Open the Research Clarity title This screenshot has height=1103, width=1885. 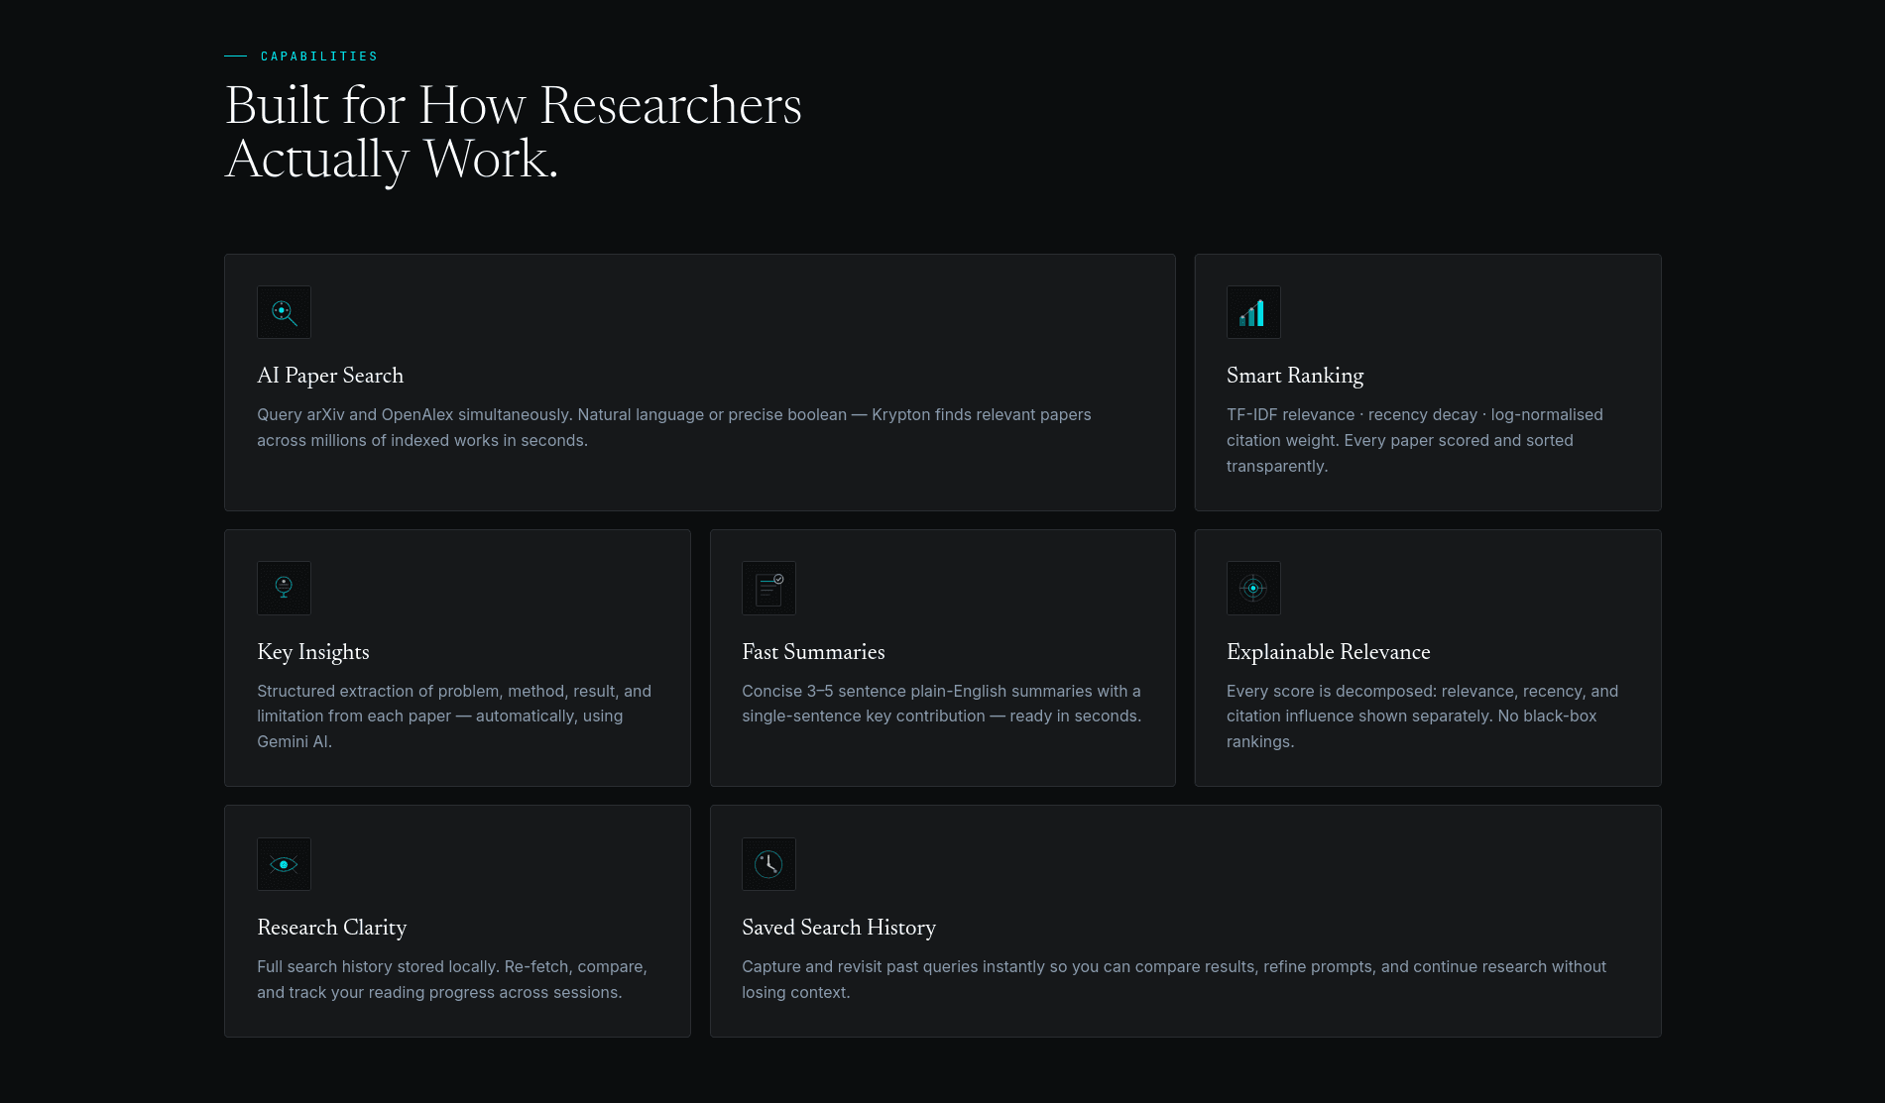tap(332, 928)
